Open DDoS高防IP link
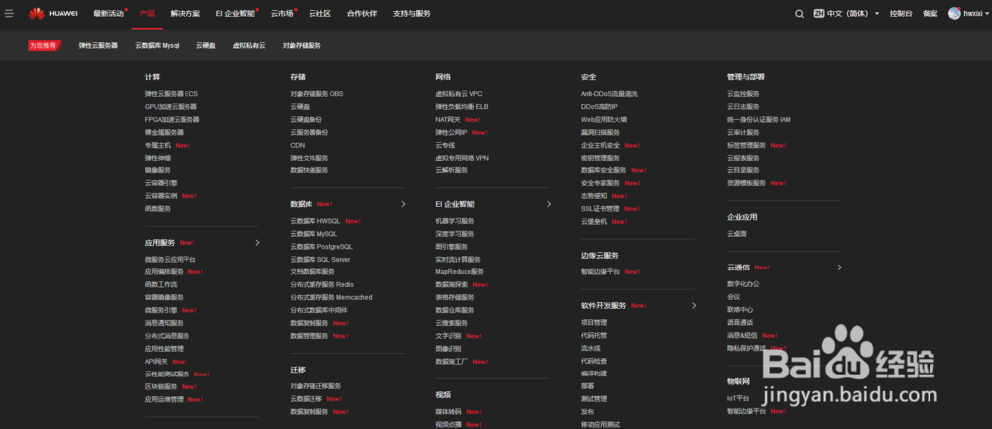 599,107
